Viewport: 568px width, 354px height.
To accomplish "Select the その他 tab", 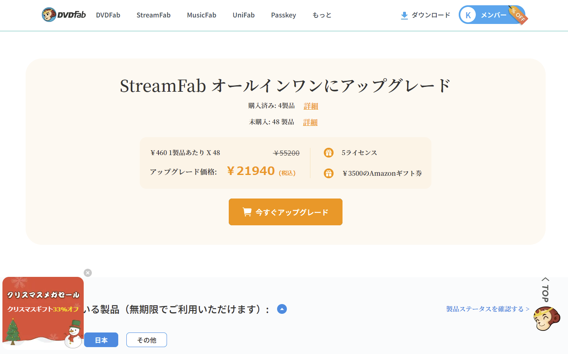I will [147, 340].
